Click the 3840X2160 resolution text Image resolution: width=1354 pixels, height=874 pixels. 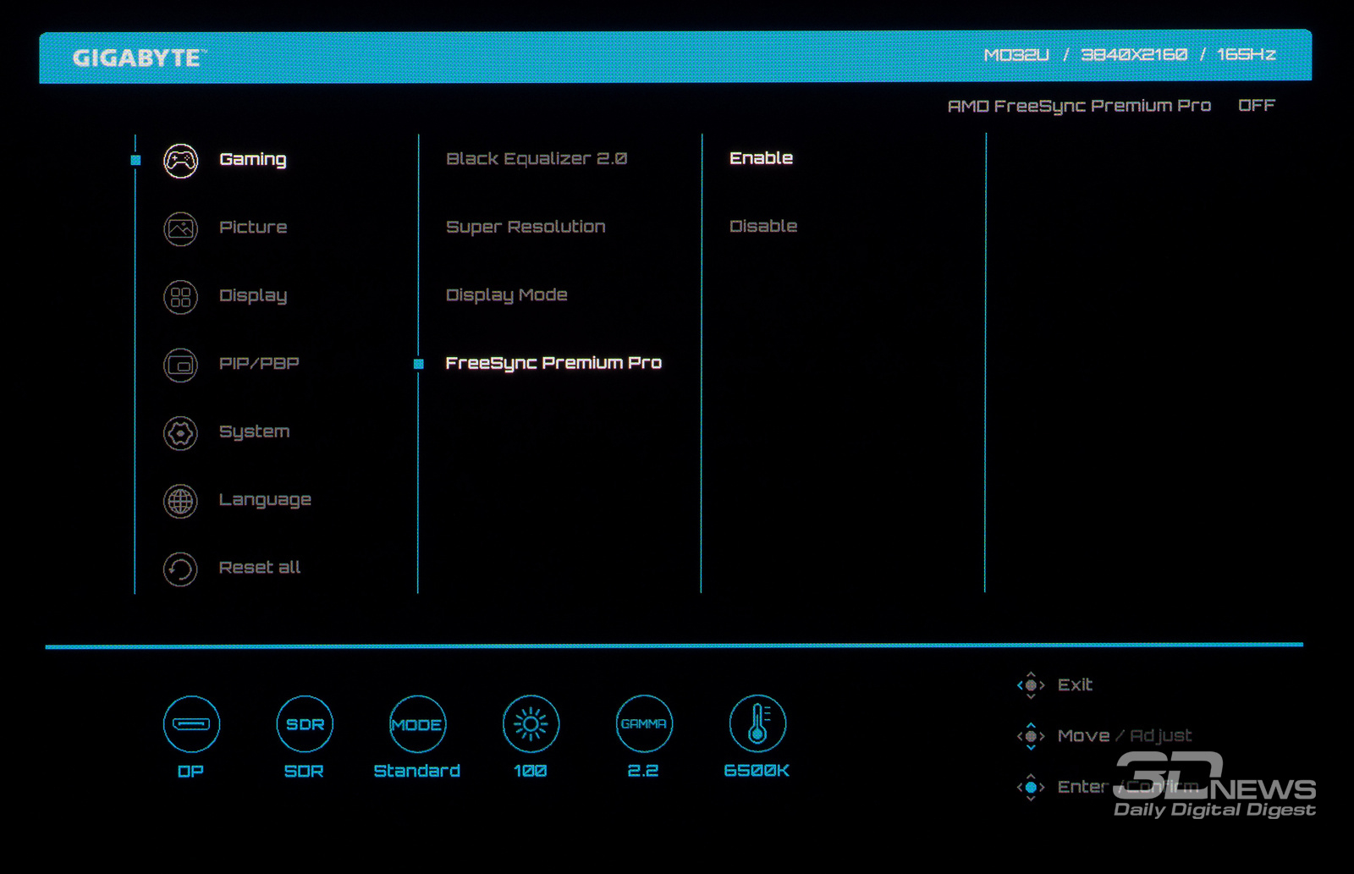coord(1134,55)
